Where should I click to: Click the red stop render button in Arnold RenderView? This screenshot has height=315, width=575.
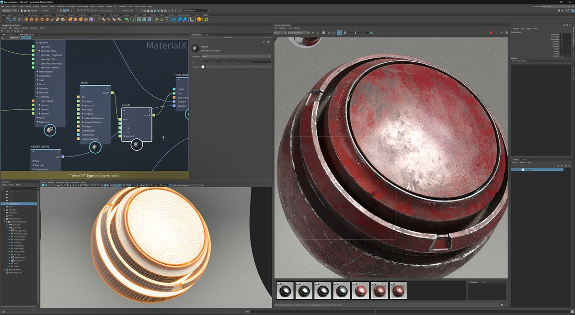[491, 33]
